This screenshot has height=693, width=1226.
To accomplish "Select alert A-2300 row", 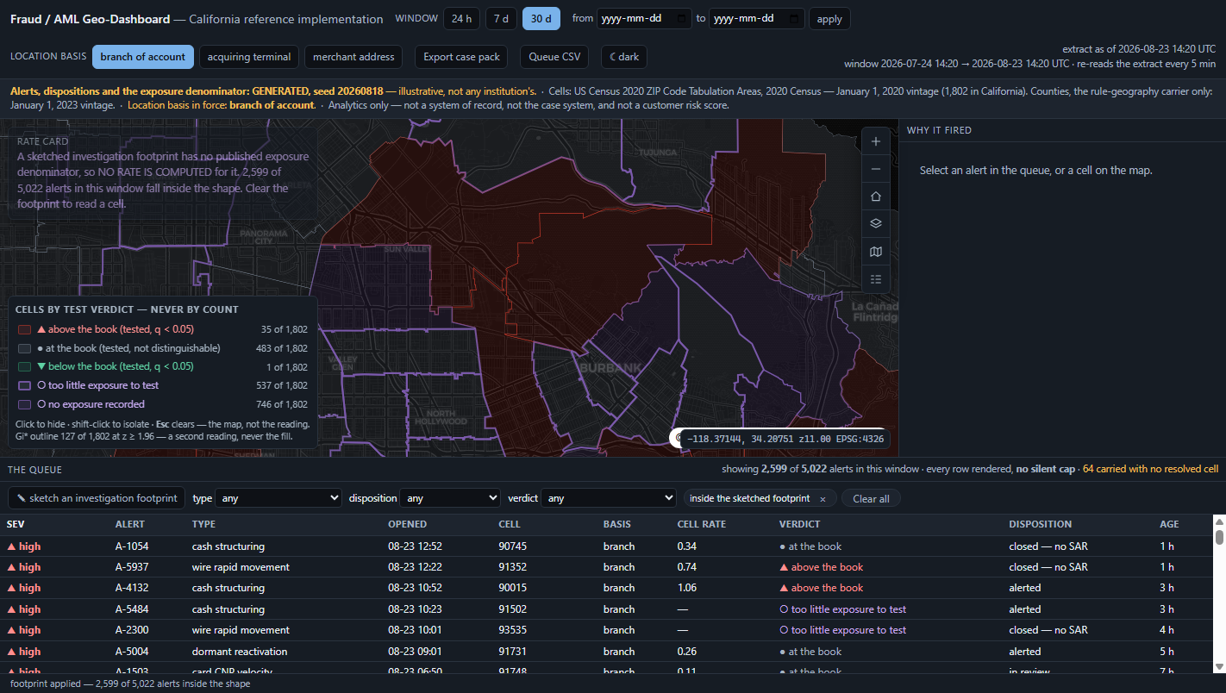I will point(605,630).
